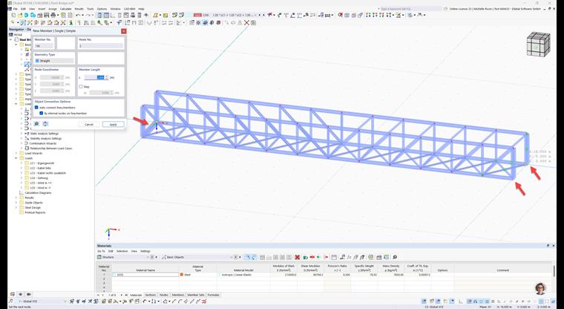This screenshot has width=564, height=309.
Task: Click the Apply button
Action: tap(113, 124)
